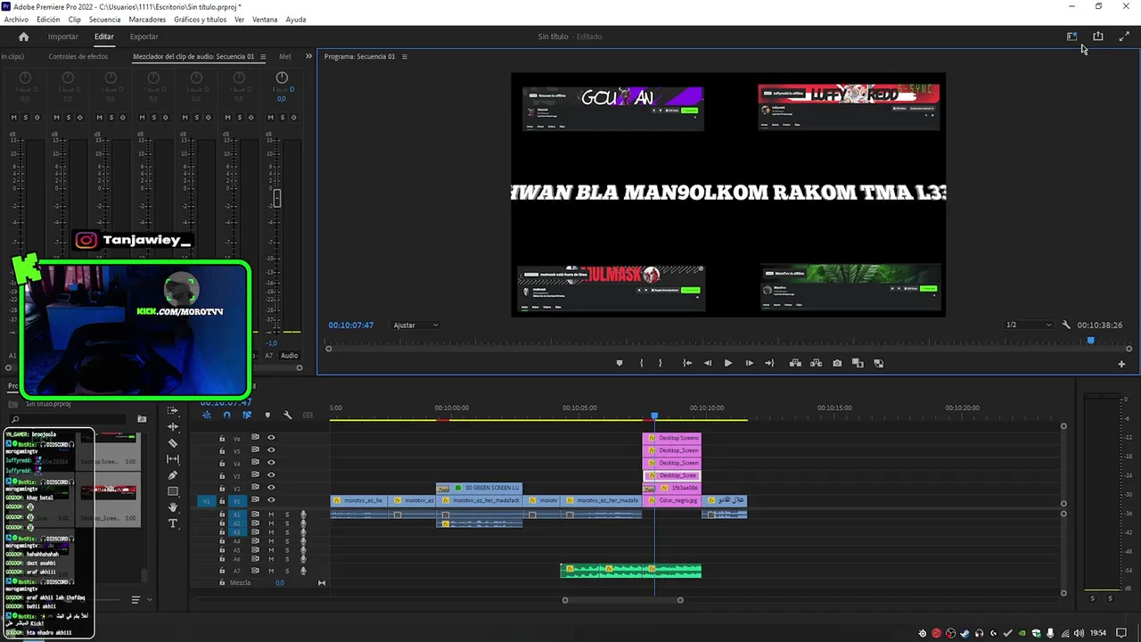The height and width of the screenshot is (642, 1141).
Task: Mark Out point in Program monitor
Action: click(x=661, y=363)
